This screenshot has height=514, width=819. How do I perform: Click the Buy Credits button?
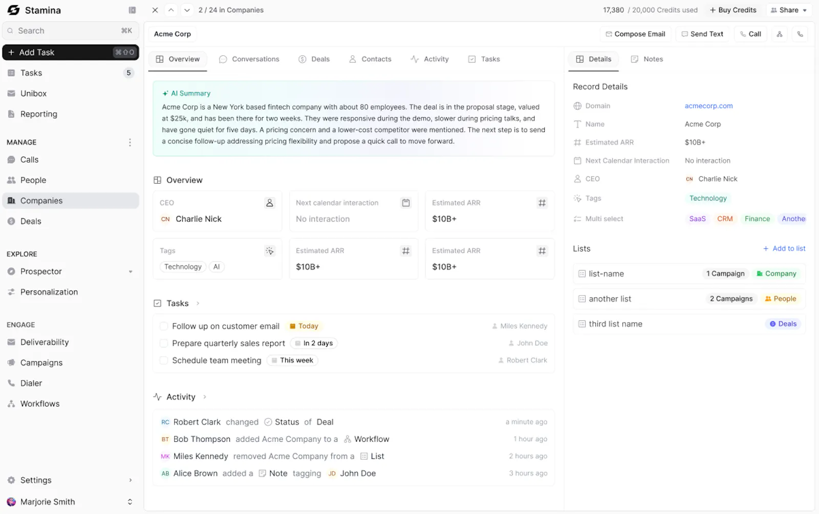(733, 10)
